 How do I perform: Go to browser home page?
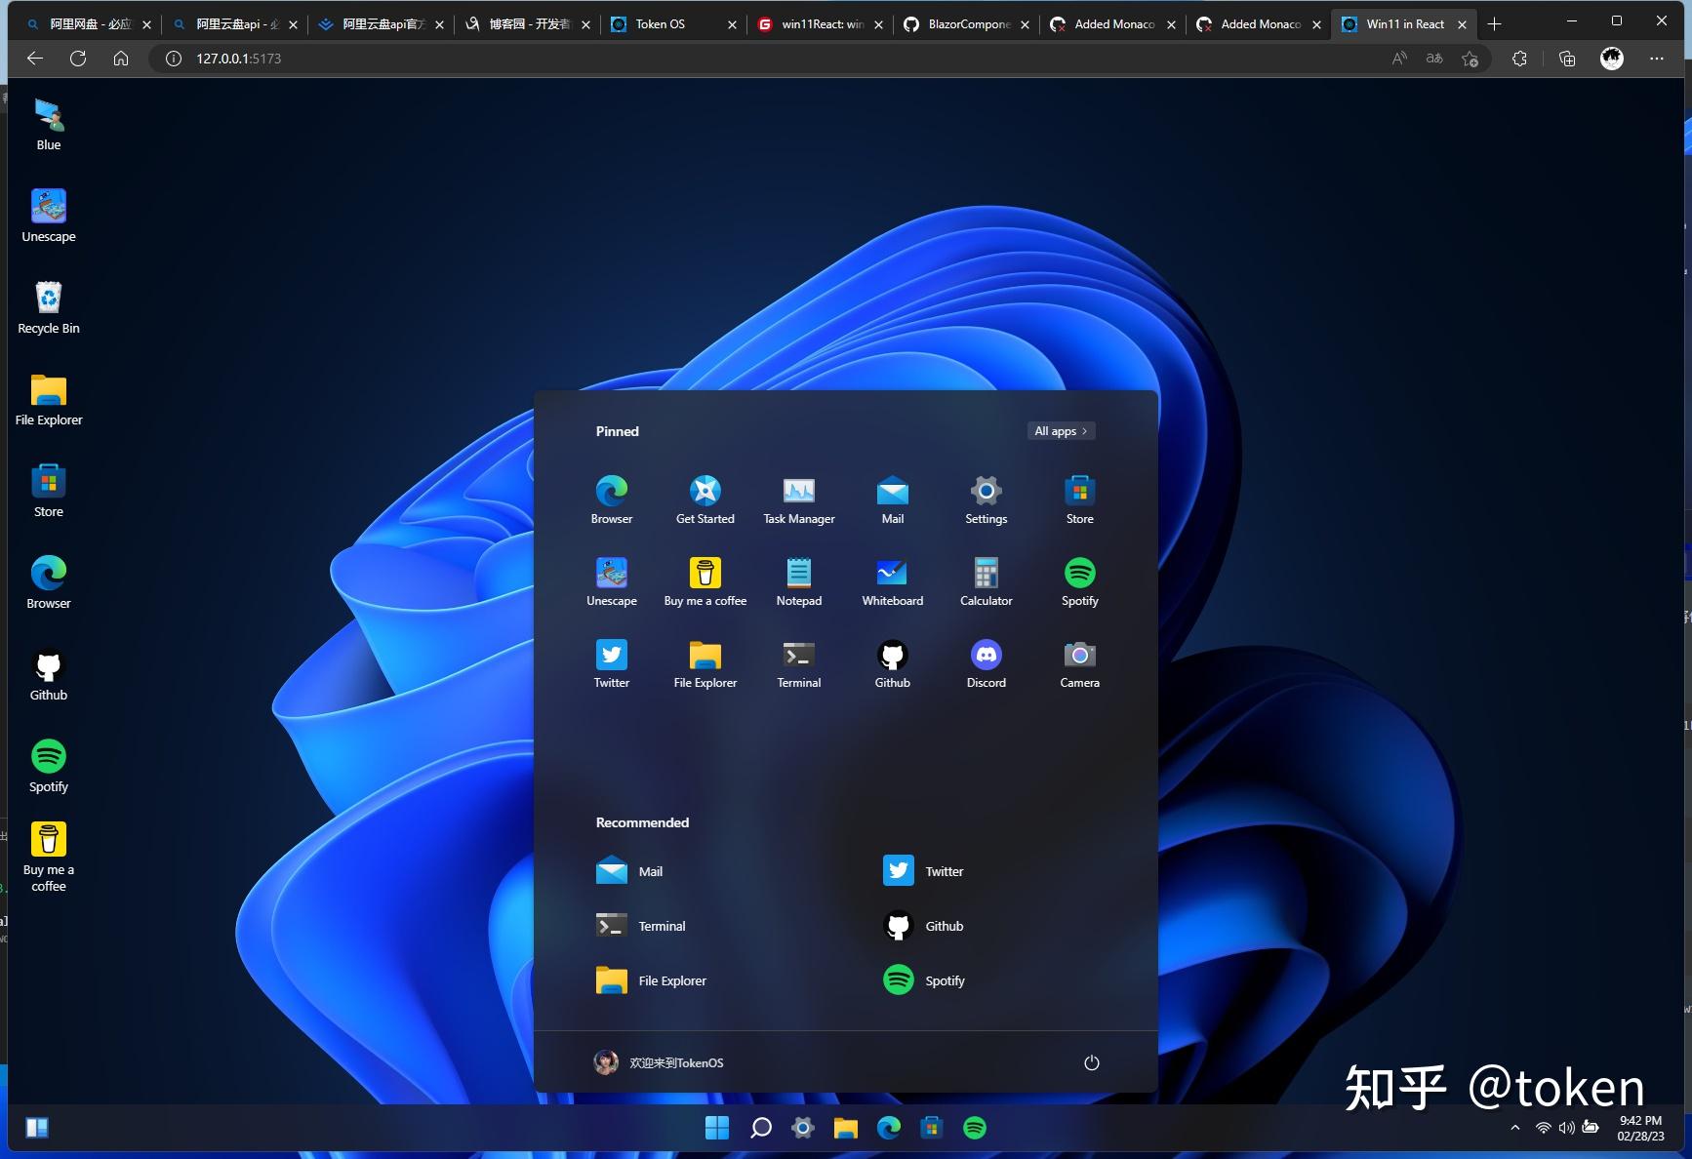[x=121, y=59]
